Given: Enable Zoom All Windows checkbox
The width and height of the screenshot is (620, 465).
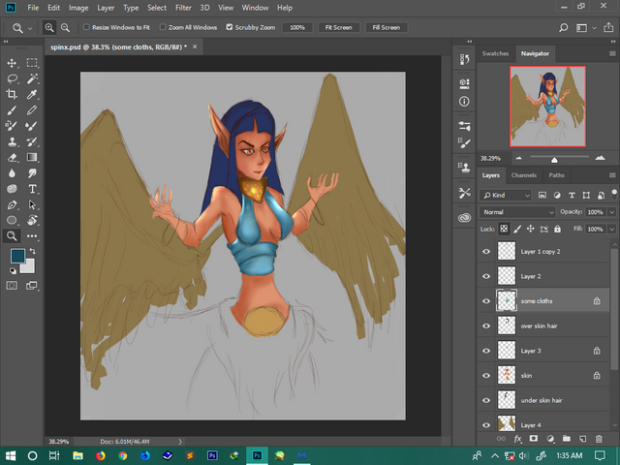Looking at the screenshot, I should pos(163,27).
